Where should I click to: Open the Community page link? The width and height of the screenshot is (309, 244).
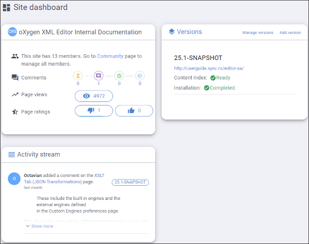pyautogui.click(x=110, y=56)
